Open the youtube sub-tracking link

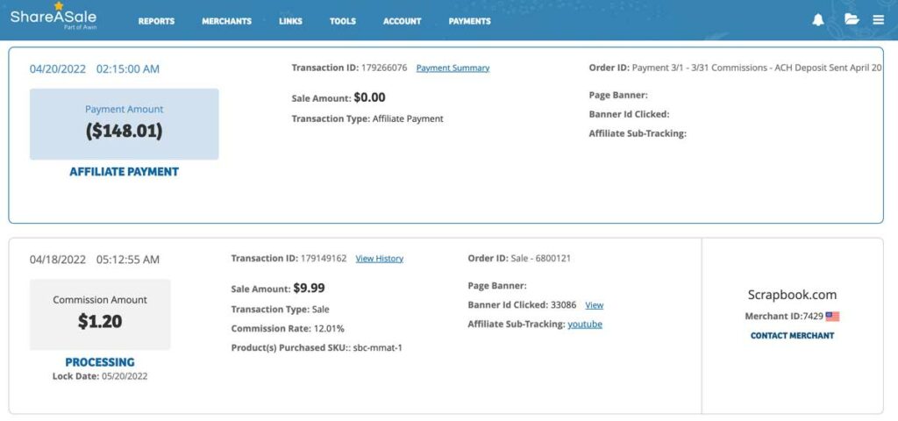click(585, 325)
